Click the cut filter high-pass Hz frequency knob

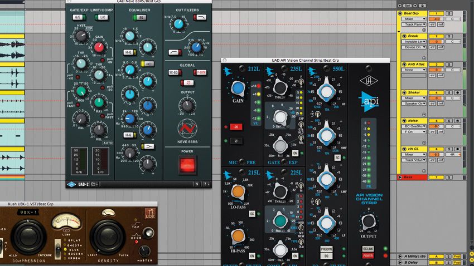point(196,47)
